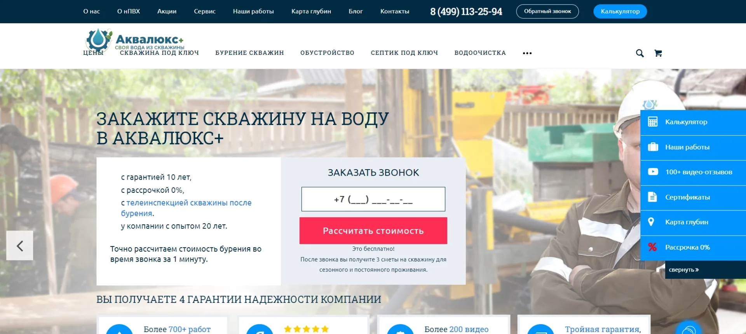Go to previous slide with left arrow
746x334 pixels.
click(20, 245)
